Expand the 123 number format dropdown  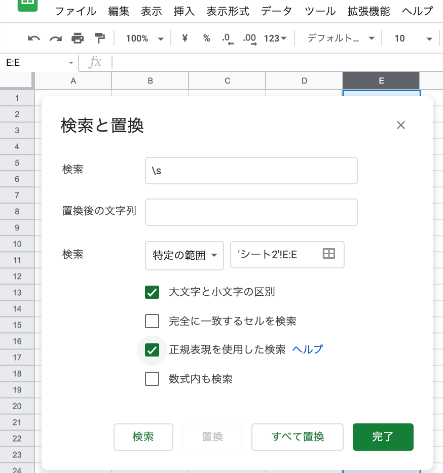(275, 38)
